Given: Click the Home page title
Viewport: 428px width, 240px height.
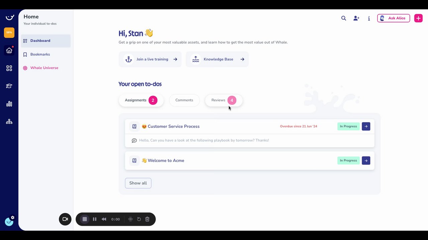Looking at the screenshot, I should click(x=31, y=17).
